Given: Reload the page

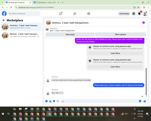Looking at the screenshot, I should point(11,7).
